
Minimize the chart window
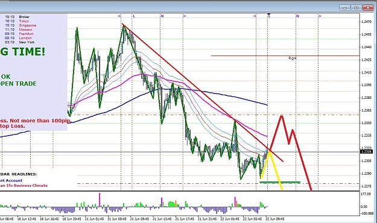click(x=344, y=8)
